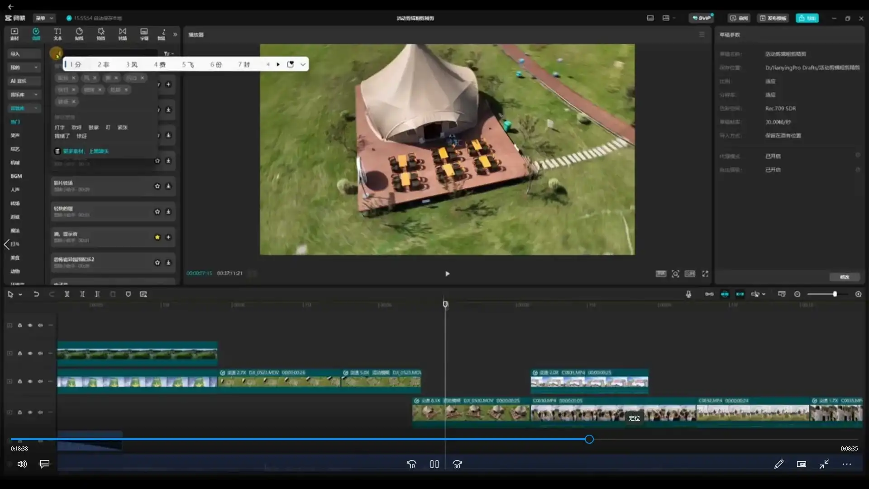Screen dimensions: 869x489
Task: Open the Text (文本) tab
Action: (x=57, y=34)
